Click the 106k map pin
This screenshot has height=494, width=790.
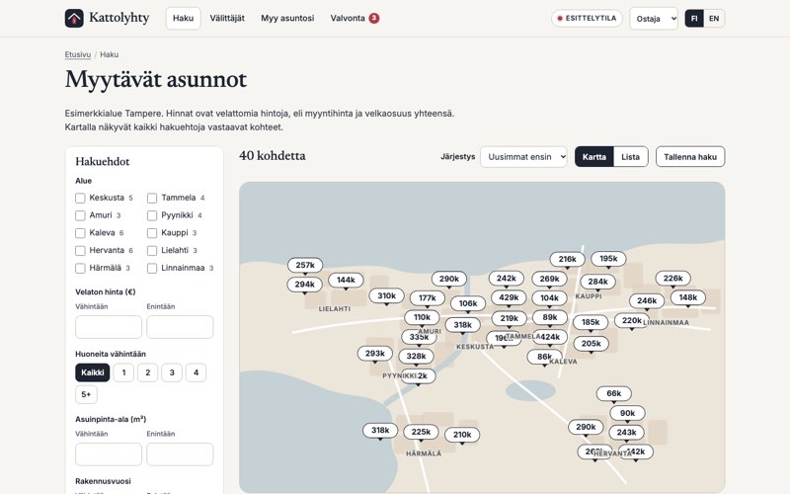pyautogui.click(x=468, y=303)
